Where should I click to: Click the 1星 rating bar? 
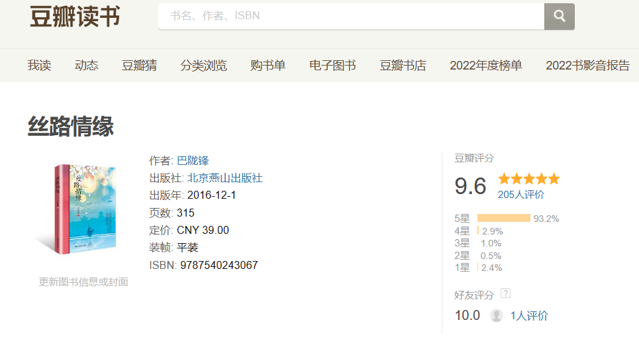point(477,268)
